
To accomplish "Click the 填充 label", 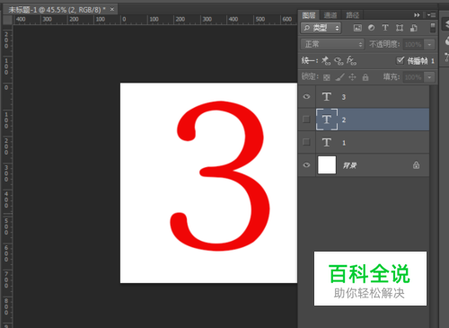I will tap(392, 77).
